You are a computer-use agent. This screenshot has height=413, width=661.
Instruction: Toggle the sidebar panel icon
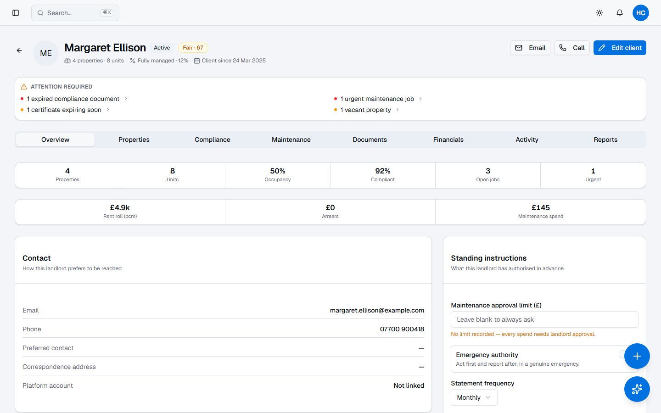click(x=16, y=13)
